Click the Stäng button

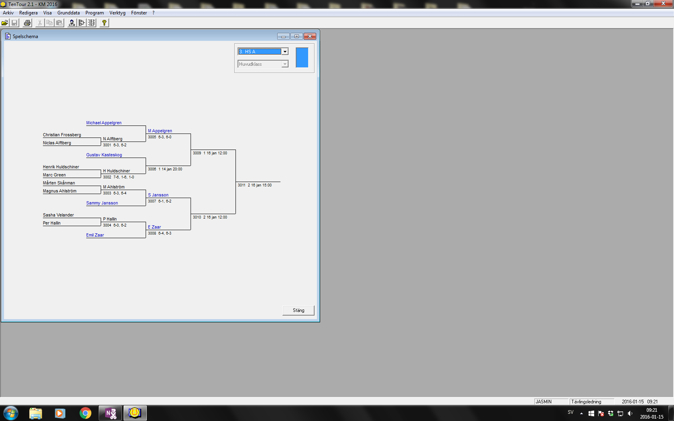click(x=298, y=310)
